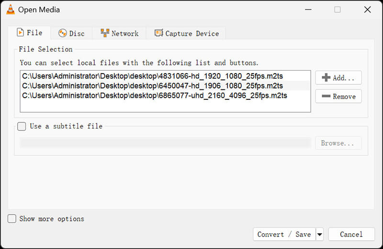Expand the Convert / Save dropdown arrow
The image size is (383, 249).
[x=319, y=234]
